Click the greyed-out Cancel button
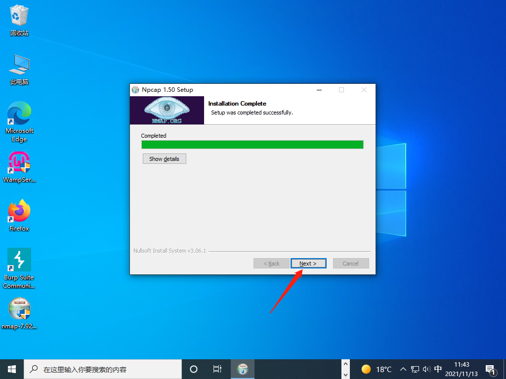This screenshot has height=379, width=506. point(351,264)
